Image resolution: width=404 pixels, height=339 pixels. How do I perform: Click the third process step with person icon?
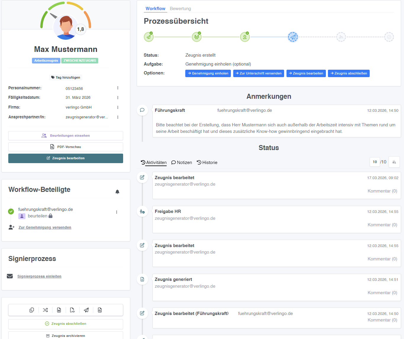click(245, 37)
